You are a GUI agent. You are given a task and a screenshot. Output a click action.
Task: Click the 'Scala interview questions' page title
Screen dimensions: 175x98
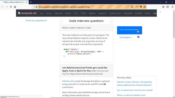coord(86,21)
